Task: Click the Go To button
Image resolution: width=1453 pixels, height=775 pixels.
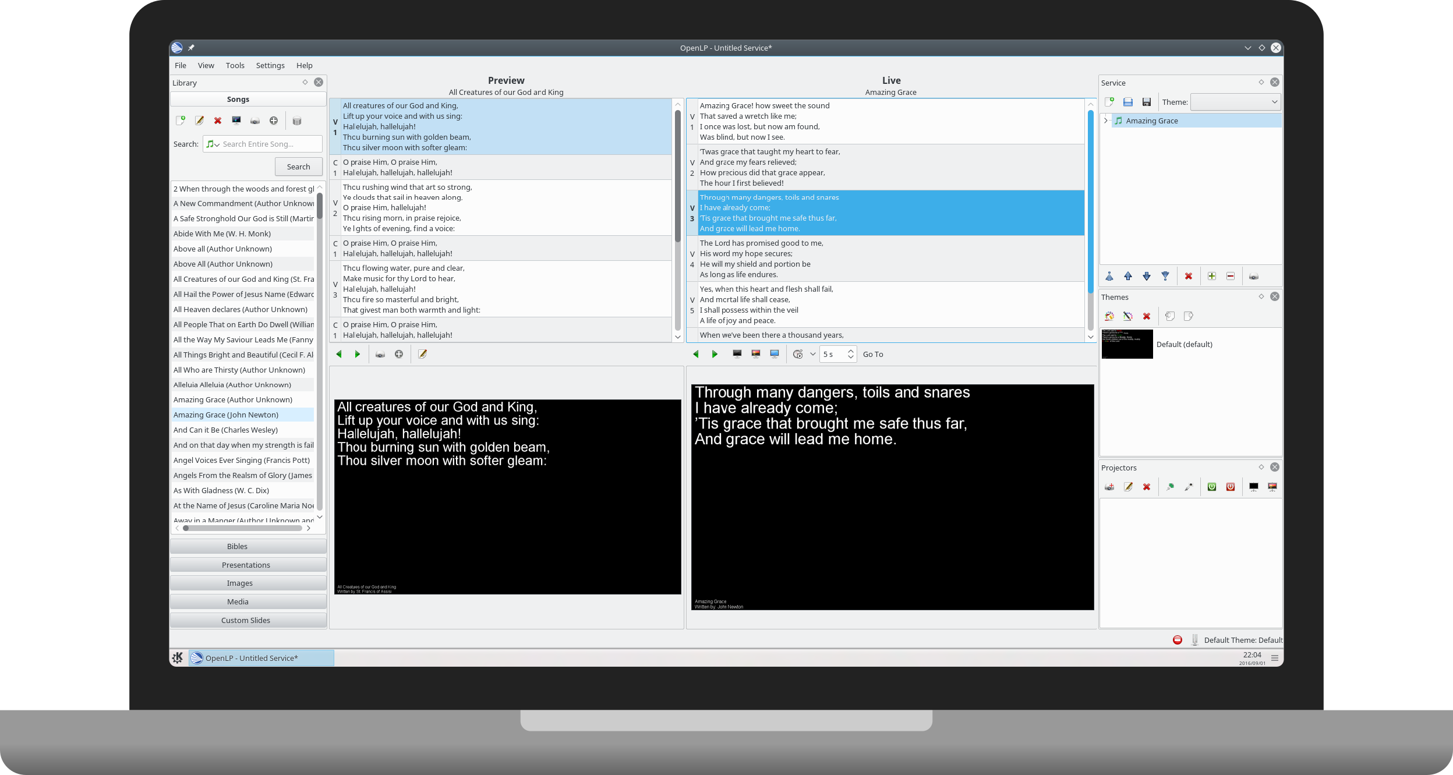Action: tap(872, 354)
